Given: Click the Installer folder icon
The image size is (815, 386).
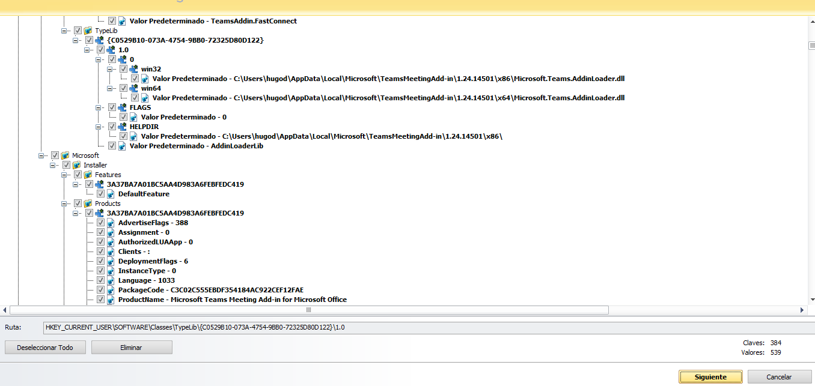Looking at the screenshot, I should (x=77, y=165).
